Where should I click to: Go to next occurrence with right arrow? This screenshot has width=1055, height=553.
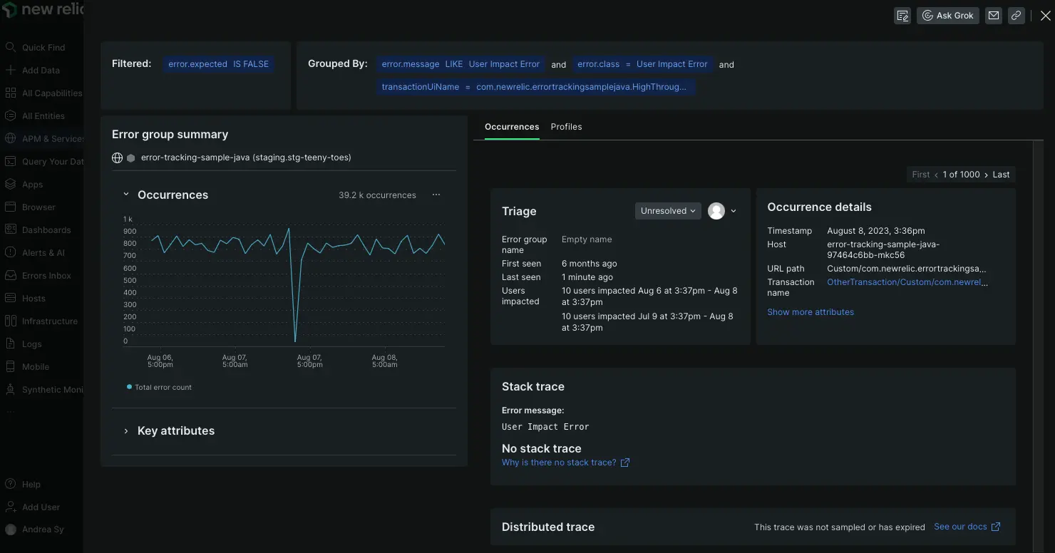[x=987, y=175]
